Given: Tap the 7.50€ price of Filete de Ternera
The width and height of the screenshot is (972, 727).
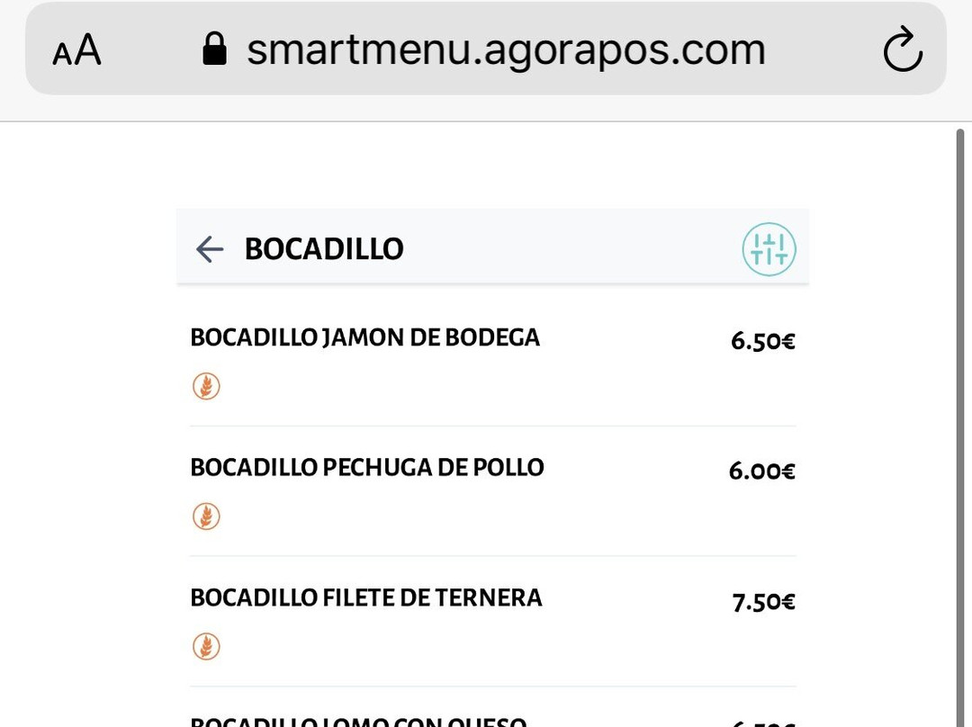Looking at the screenshot, I should pos(764,601).
